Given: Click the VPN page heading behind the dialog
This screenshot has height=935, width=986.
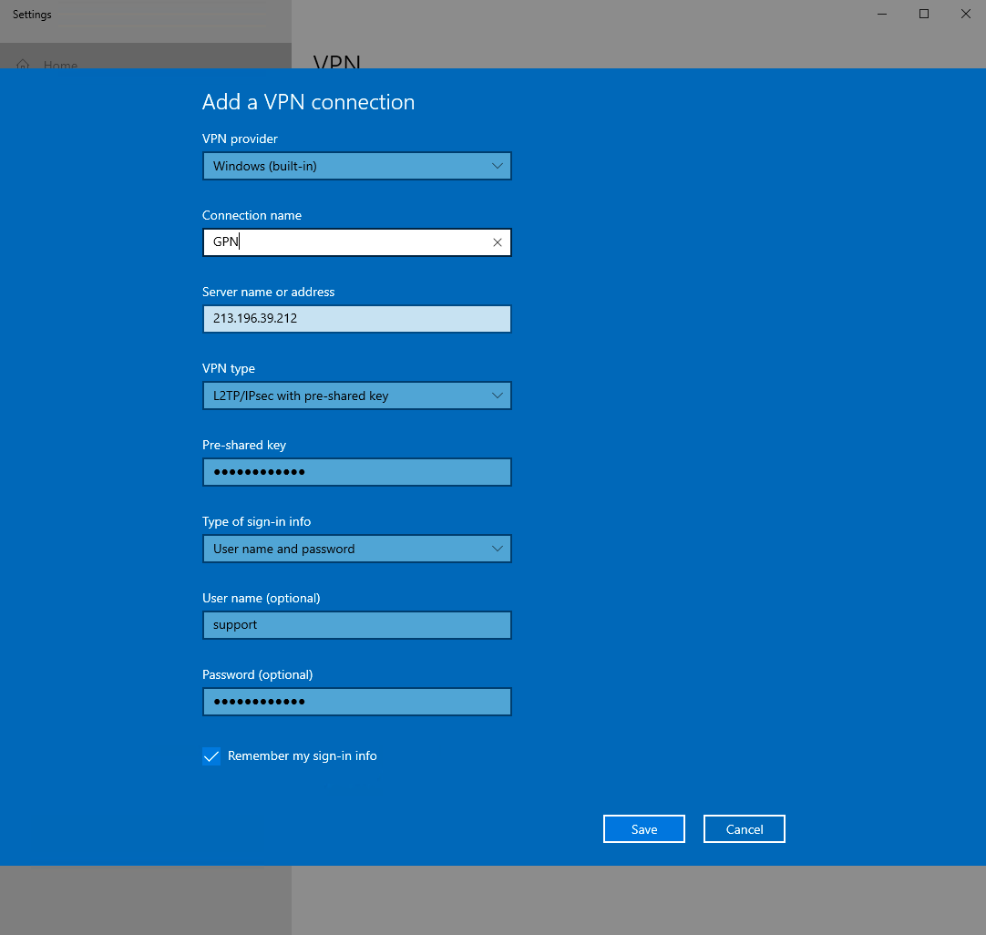Looking at the screenshot, I should (x=337, y=62).
